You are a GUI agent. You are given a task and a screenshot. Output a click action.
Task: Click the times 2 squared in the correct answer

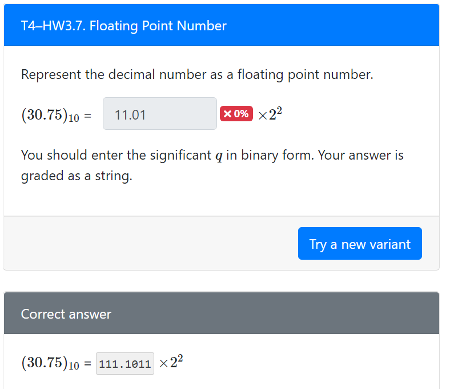pyautogui.click(x=171, y=362)
